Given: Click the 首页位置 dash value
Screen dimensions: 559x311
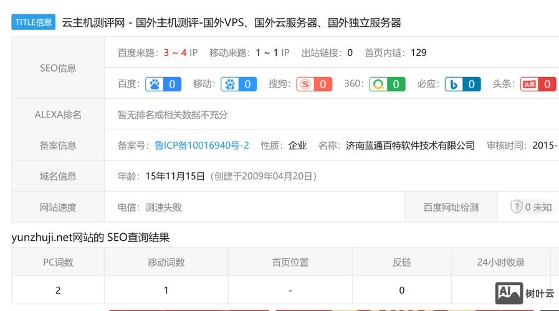Looking at the screenshot, I should click(x=290, y=290).
